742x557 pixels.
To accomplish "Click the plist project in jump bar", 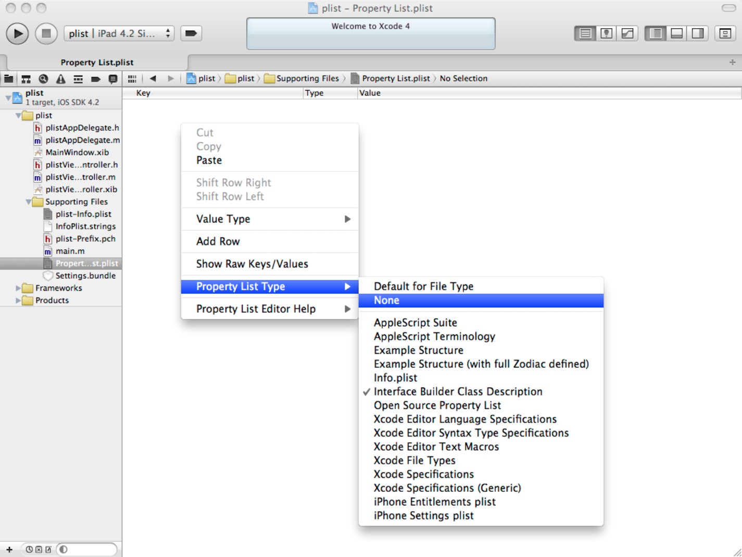I will click(201, 79).
